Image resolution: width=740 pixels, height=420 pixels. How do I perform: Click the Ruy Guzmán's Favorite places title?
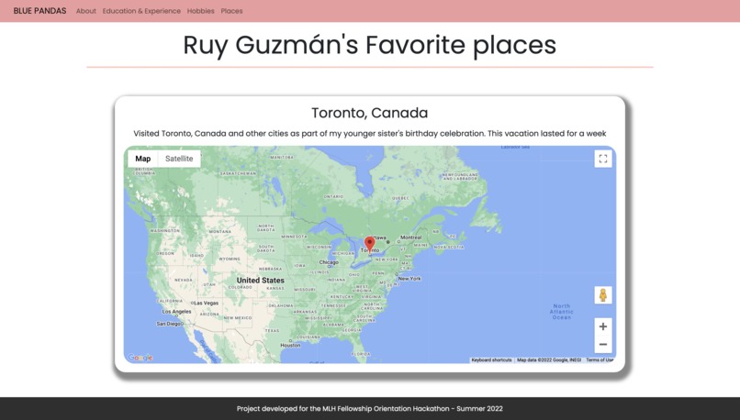369,45
